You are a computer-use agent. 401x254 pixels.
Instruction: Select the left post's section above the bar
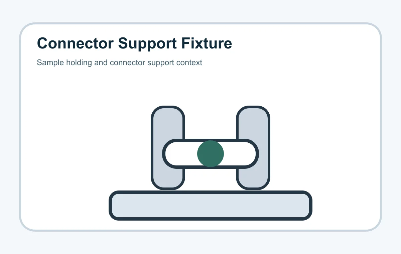pos(168,123)
